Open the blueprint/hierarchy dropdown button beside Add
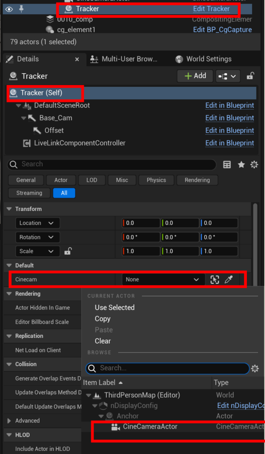265x454 pixels. 228,76
